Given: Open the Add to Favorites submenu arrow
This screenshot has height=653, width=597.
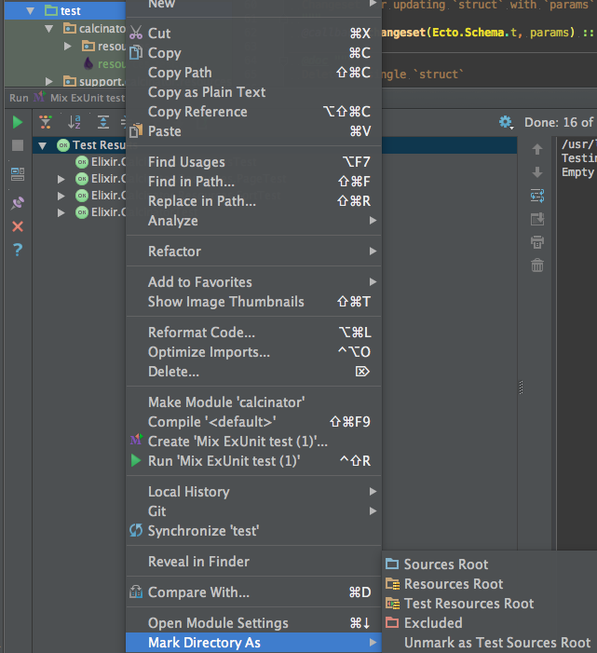Looking at the screenshot, I should (x=373, y=282).
